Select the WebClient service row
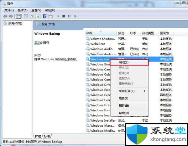188x146 pixels. tap(129, 44)
